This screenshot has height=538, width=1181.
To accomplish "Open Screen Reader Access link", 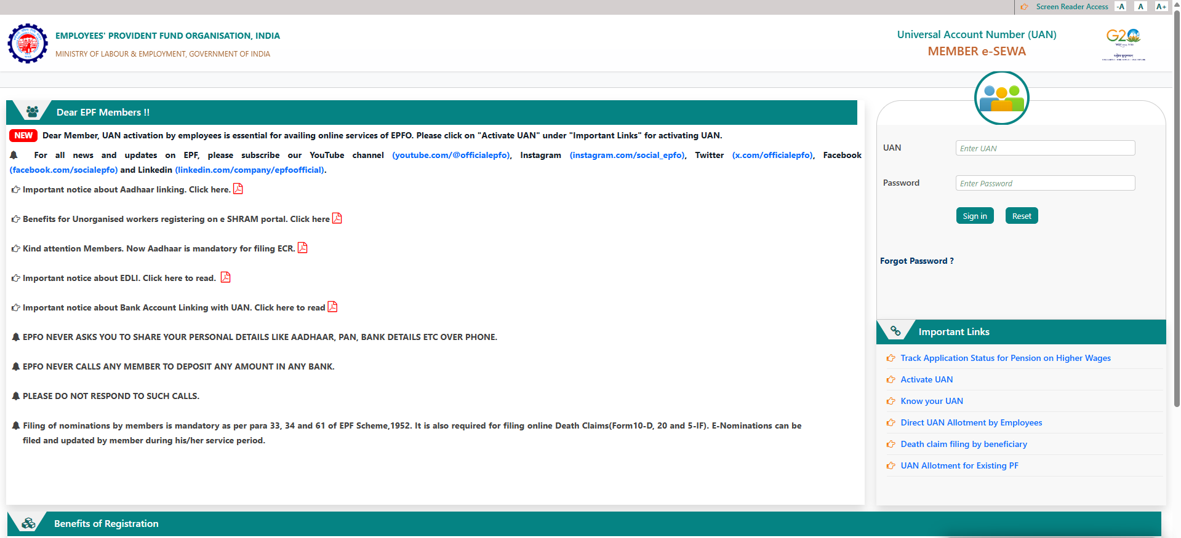I will [x=1071, y=7].
